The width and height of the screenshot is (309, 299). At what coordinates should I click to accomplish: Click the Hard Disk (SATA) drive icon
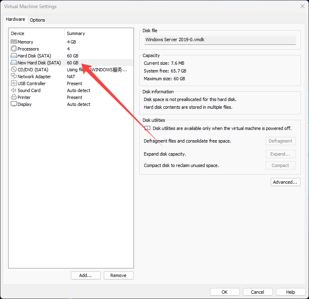point(14,56)
